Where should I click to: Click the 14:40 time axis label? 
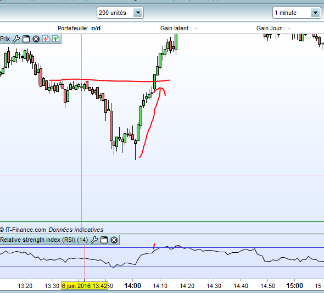click(241, 286)
